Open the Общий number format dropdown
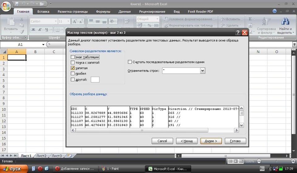This screenshot has height=173, width=297. coord(157,19)
